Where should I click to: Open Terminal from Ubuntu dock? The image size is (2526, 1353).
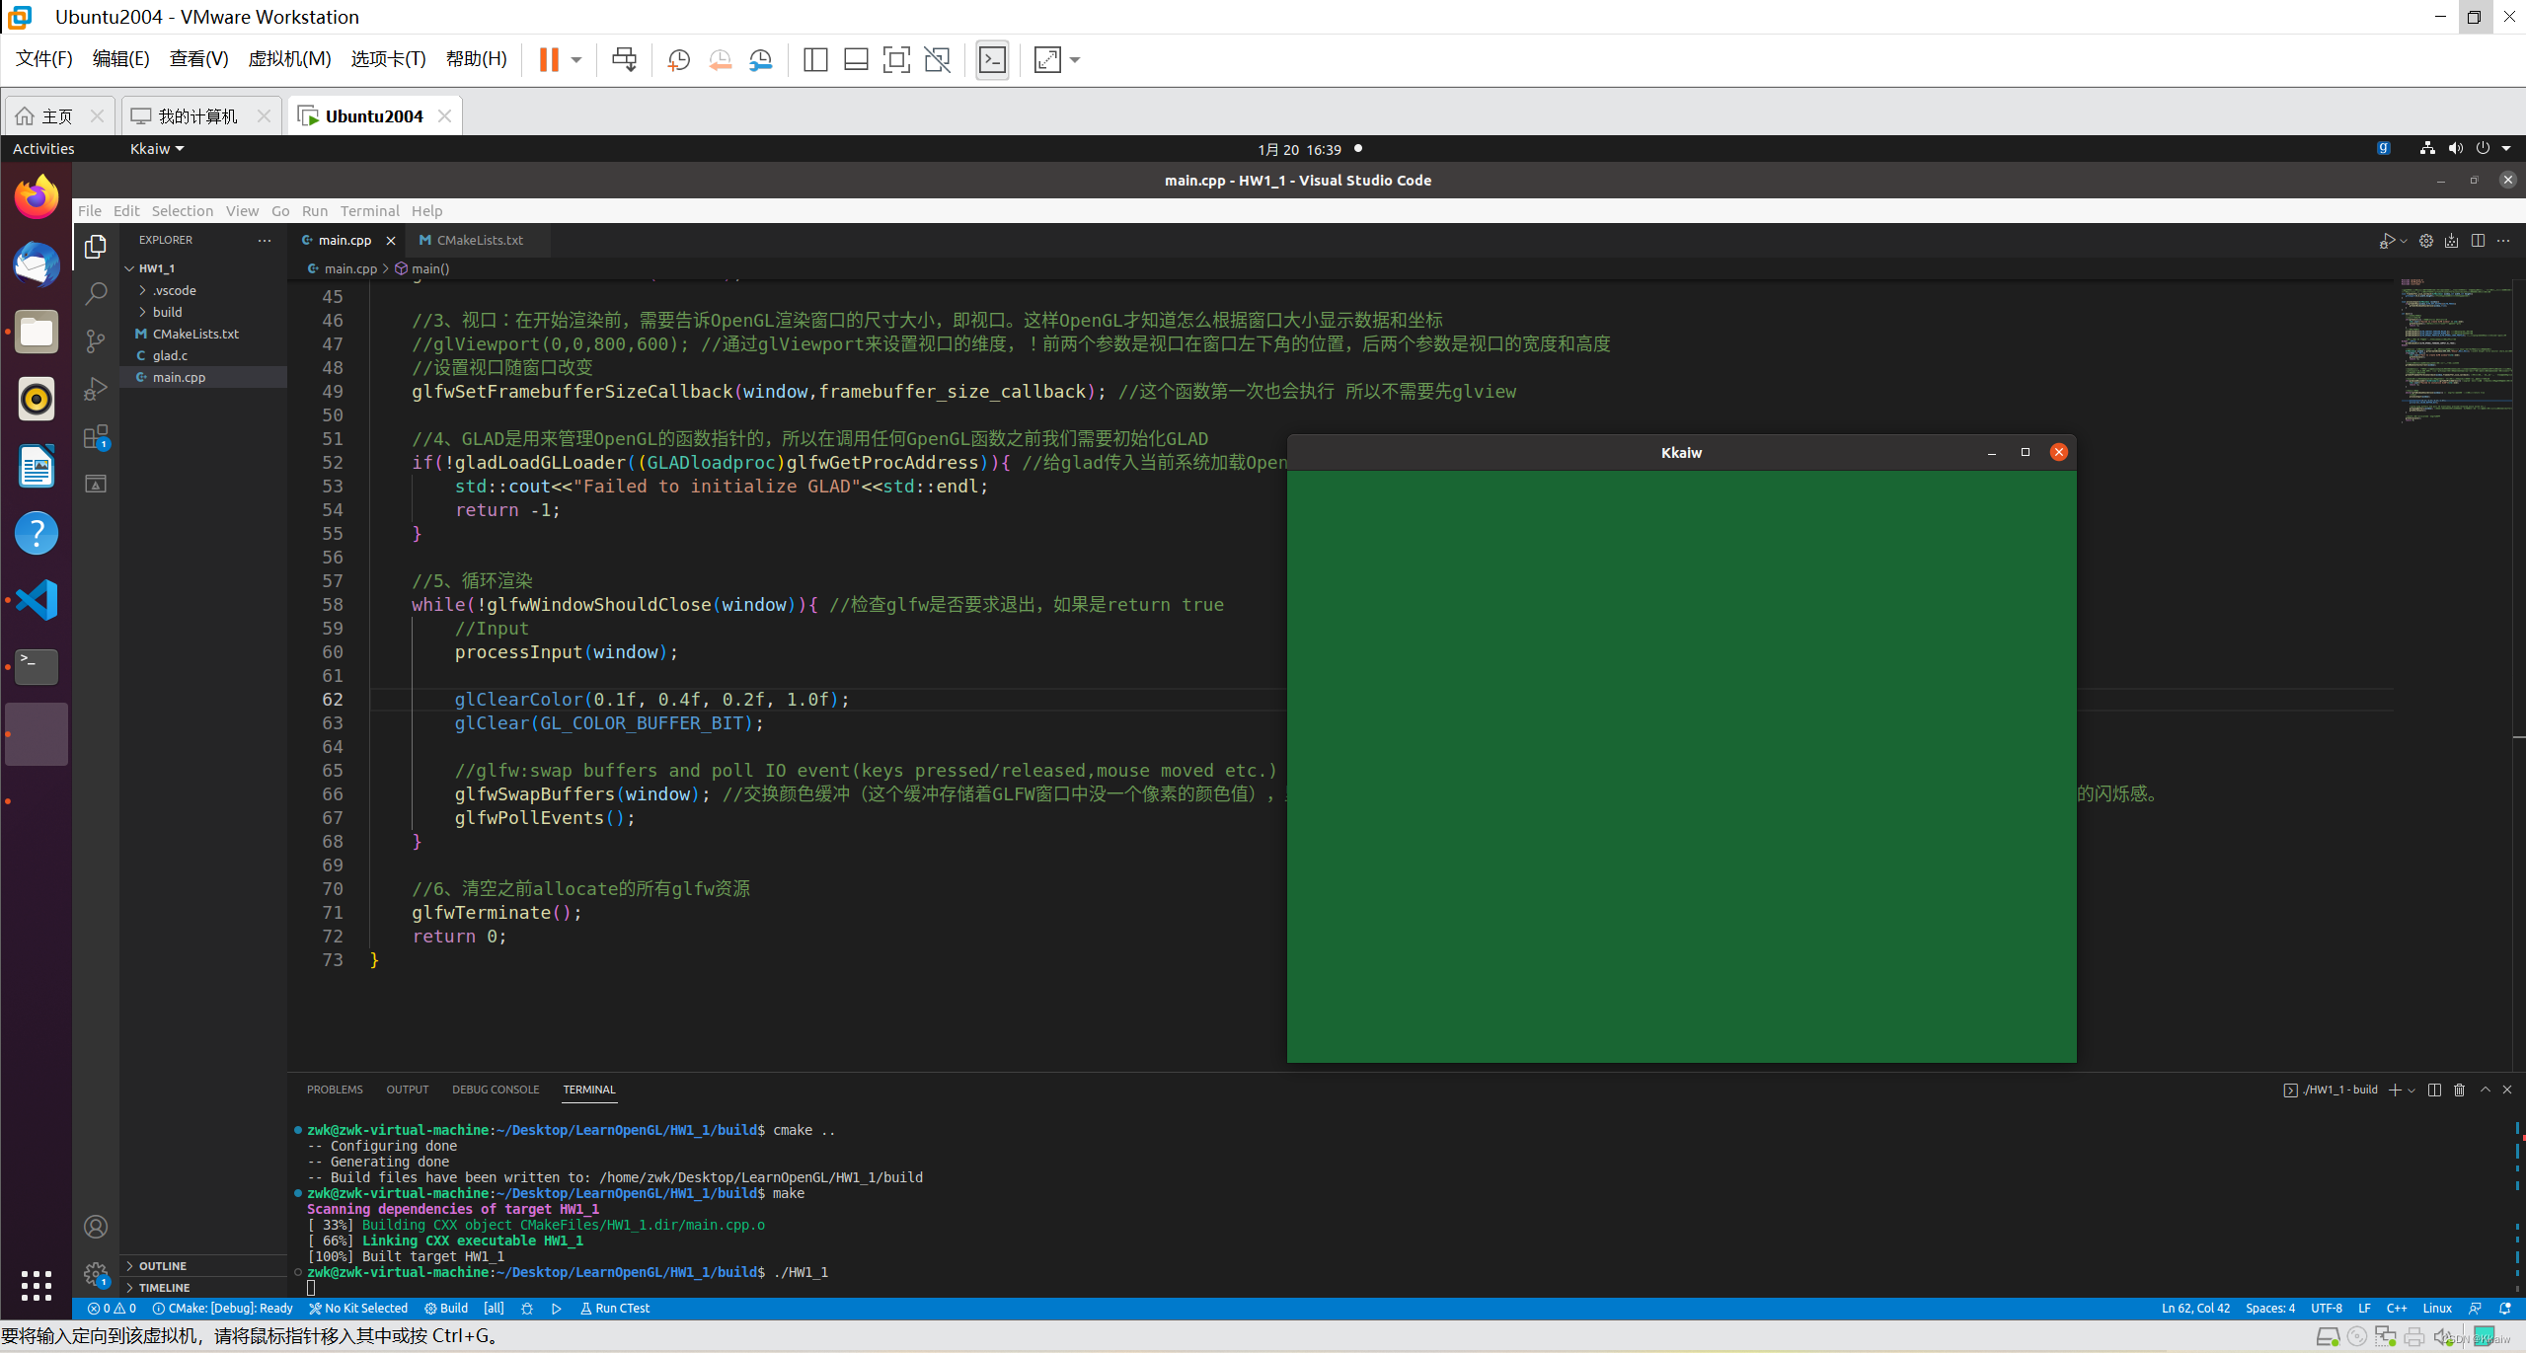37,666
